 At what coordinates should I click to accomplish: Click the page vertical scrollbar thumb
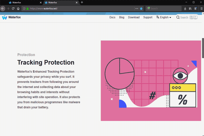point(203,48)
